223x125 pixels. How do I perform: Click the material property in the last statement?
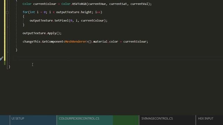point(100,42)
